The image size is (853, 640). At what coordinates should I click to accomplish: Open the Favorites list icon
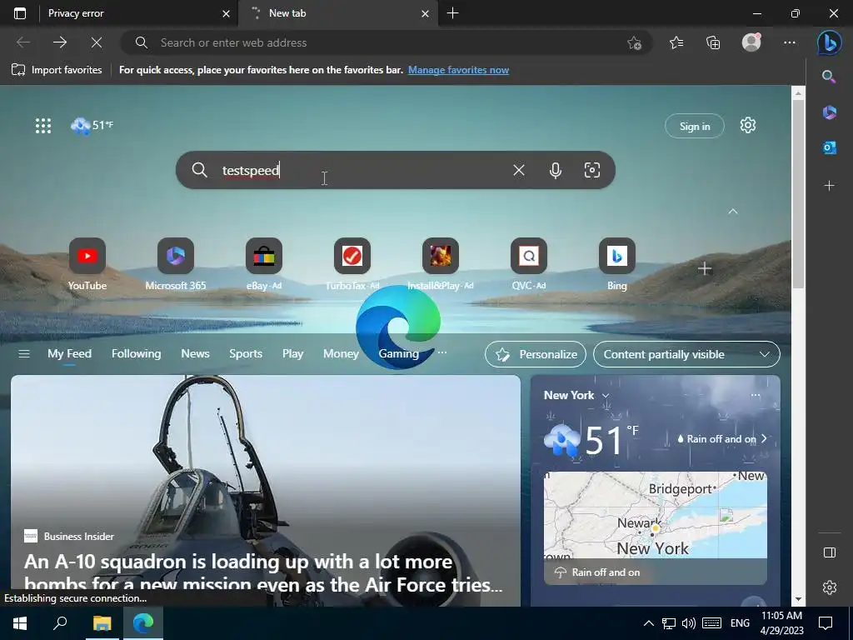tap(676, 42)
